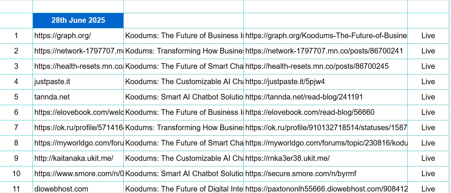Open the https://rnka3er38.ukit.me/ link
Image resolution: width=451 pixels, height=193 pixels.
[288, 158]
